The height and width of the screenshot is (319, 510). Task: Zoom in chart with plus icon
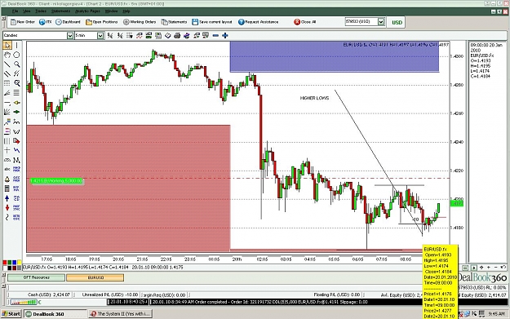224,35
